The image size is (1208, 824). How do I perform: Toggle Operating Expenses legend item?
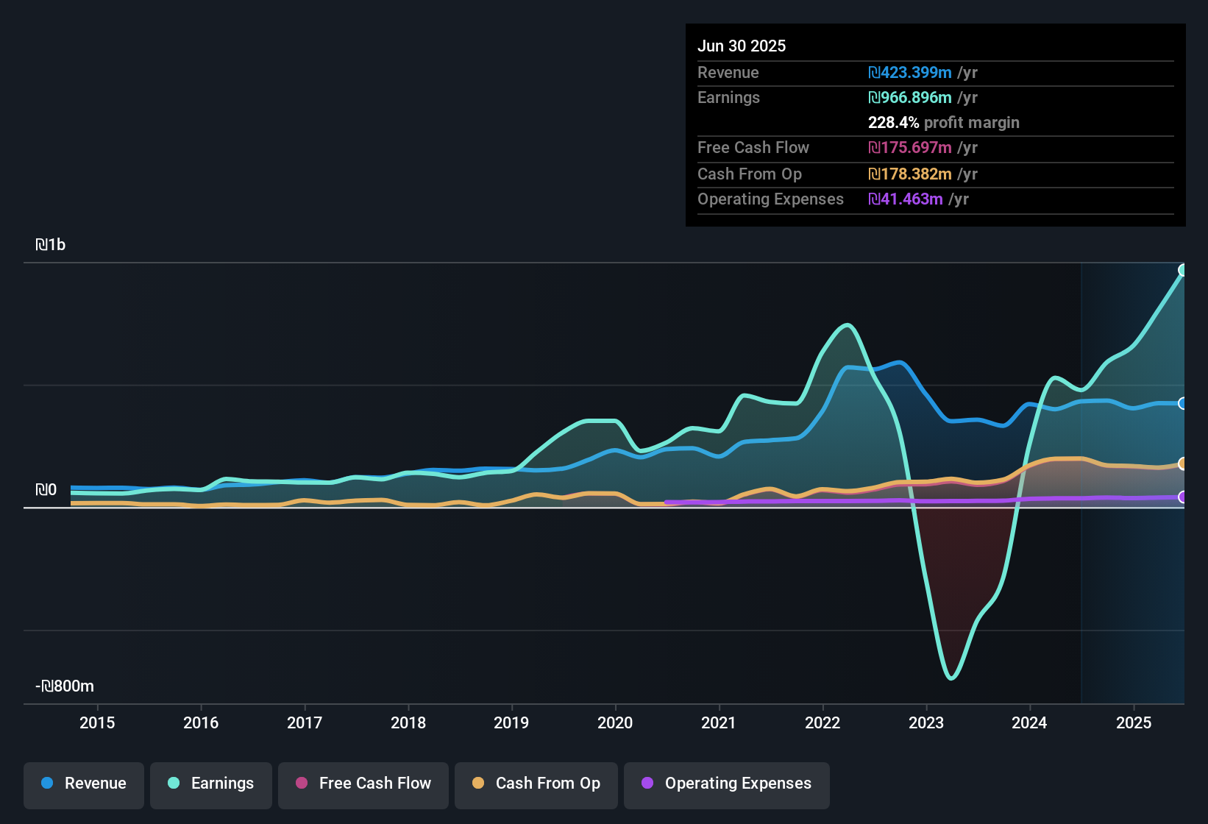click(x=727, y=784)
